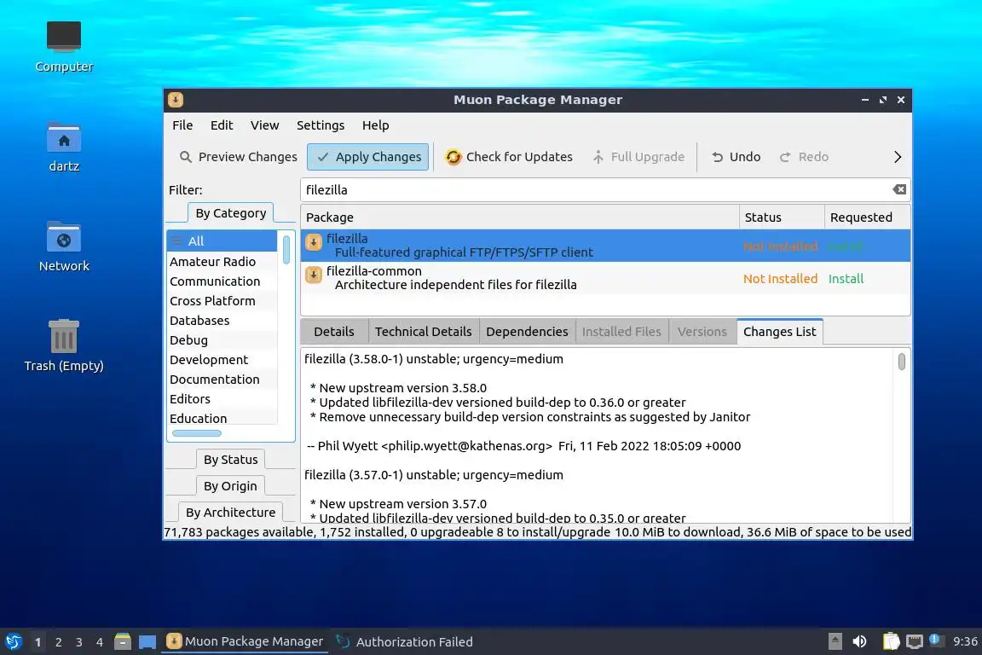The height and width of the screenshot is (655, 982).
Task: Select the Development category
Action: pos(222,360)
